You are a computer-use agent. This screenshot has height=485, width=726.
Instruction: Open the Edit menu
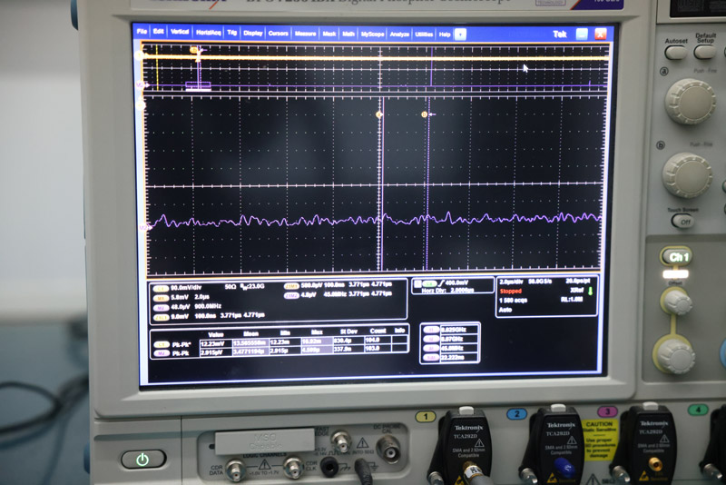[158, 32]
